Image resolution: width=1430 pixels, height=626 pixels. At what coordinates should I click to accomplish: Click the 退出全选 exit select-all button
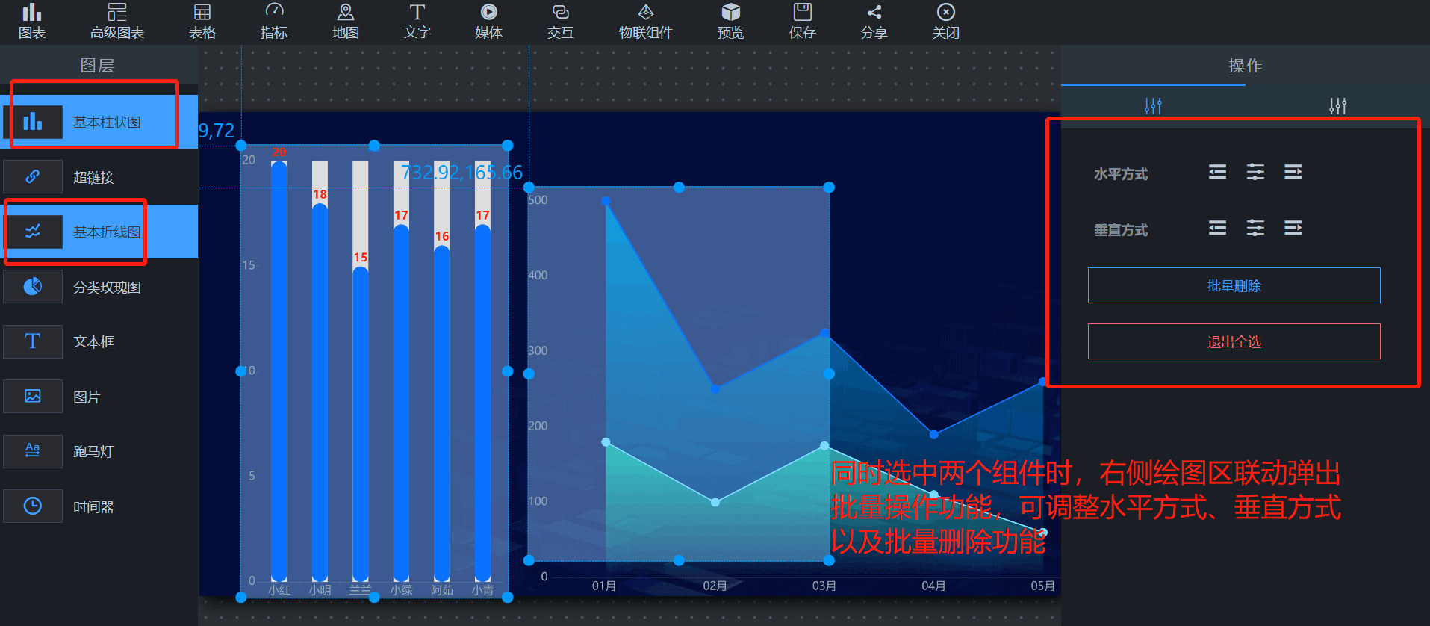click(x=1234, y=341)
